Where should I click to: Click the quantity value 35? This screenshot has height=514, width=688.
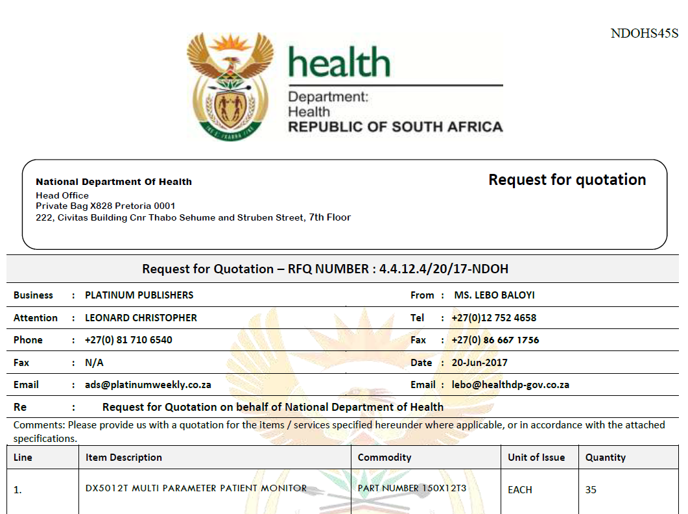591,489
